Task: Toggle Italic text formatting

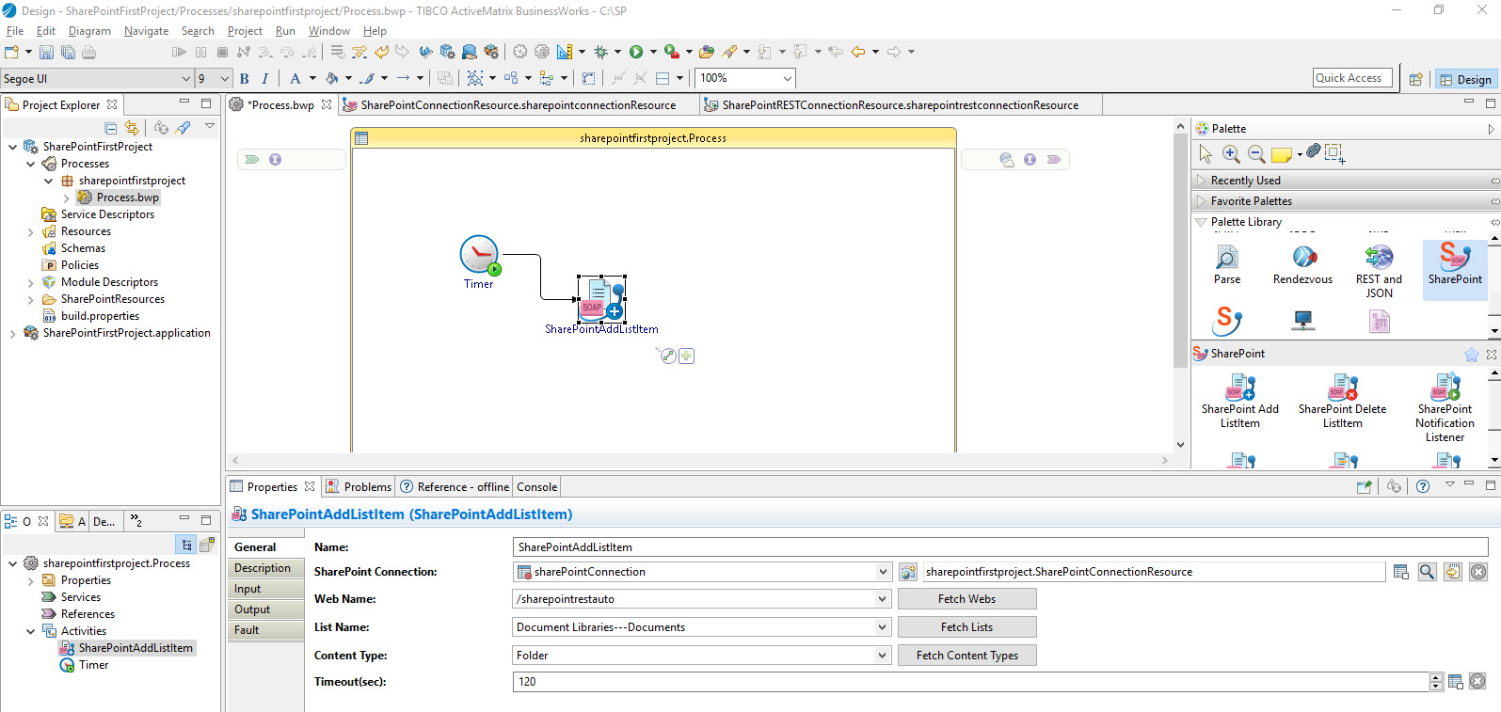Action: [x=265, y=78]
